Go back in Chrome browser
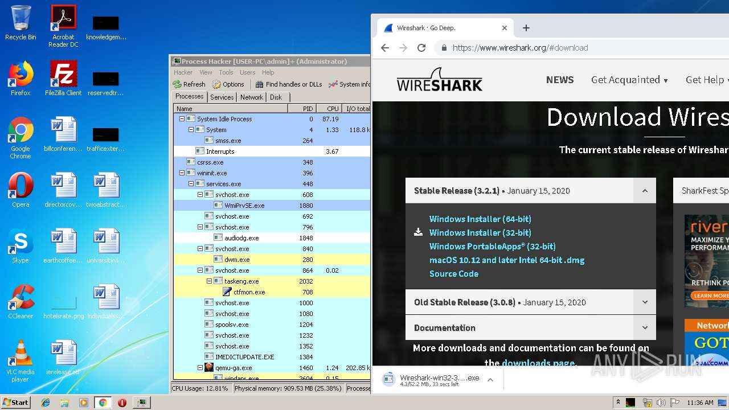Image resolution: width=729 pixels, height=410 pixels. [x=385, y=48]
